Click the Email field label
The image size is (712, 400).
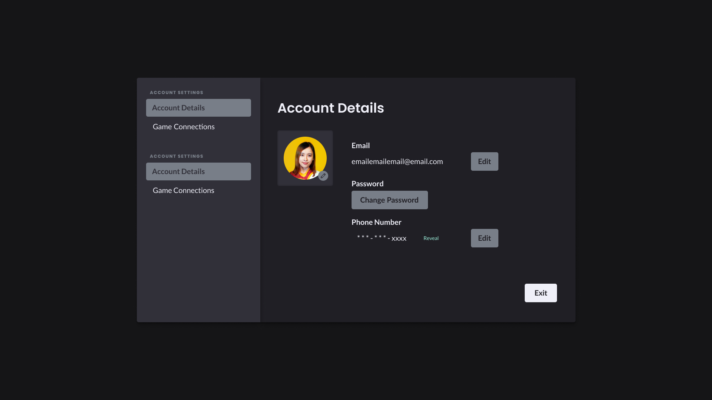click(x=360, y=146)
